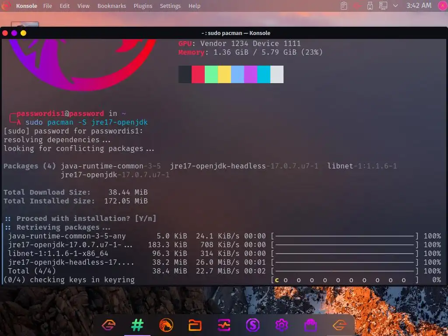Viewport: 448px width, 336px height.
Task: Click the Garuda logo icon left of Konsole
Action: (6, 6)
